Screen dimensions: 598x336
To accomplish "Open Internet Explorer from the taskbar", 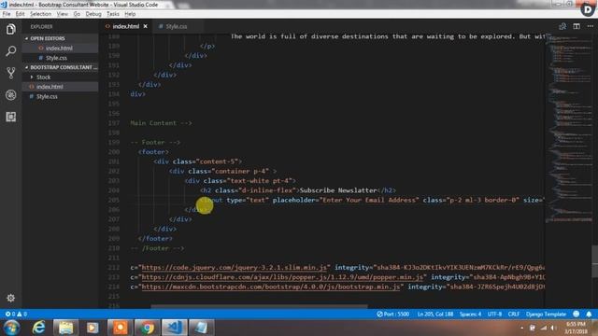I will 39,328.
